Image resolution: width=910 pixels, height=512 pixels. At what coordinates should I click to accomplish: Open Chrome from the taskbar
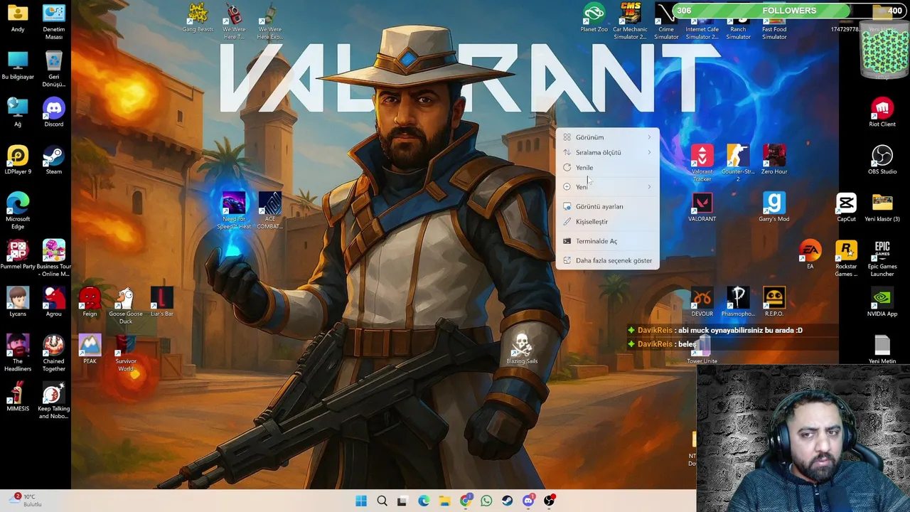[x=466, y=501]
